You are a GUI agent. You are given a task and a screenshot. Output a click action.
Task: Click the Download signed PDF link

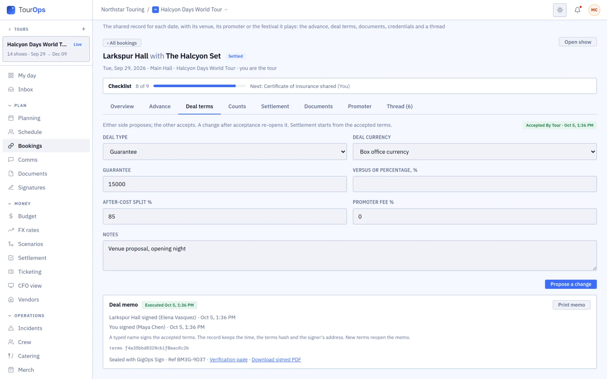pyautogui.click(x=276, y=360)
